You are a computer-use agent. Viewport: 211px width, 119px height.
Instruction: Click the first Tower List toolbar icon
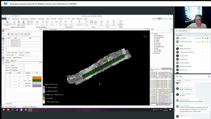point(9,34)
